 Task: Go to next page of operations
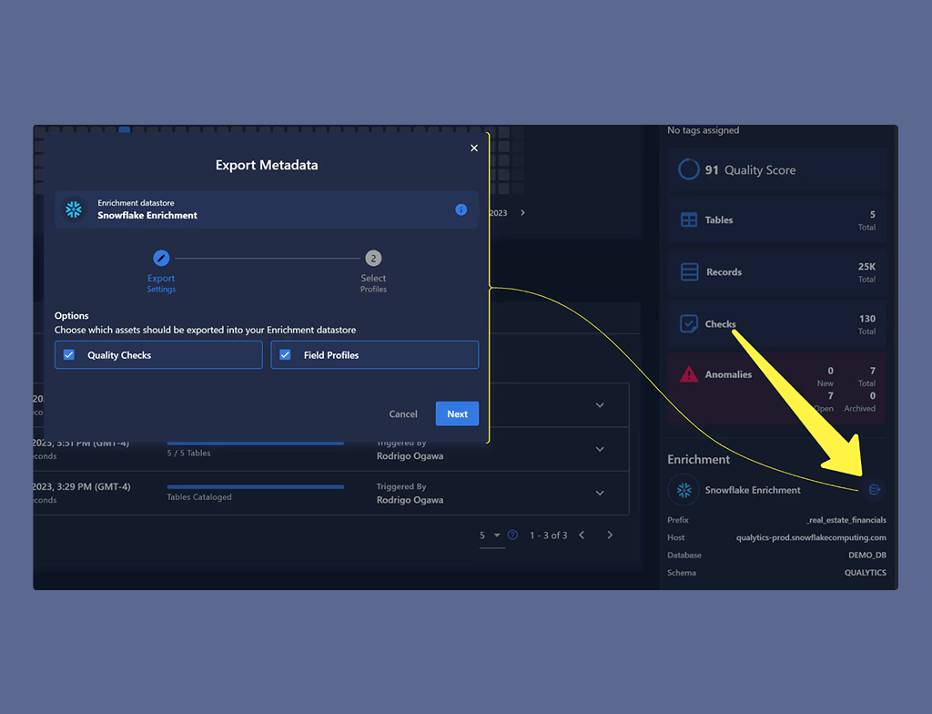tap(610, 535)
